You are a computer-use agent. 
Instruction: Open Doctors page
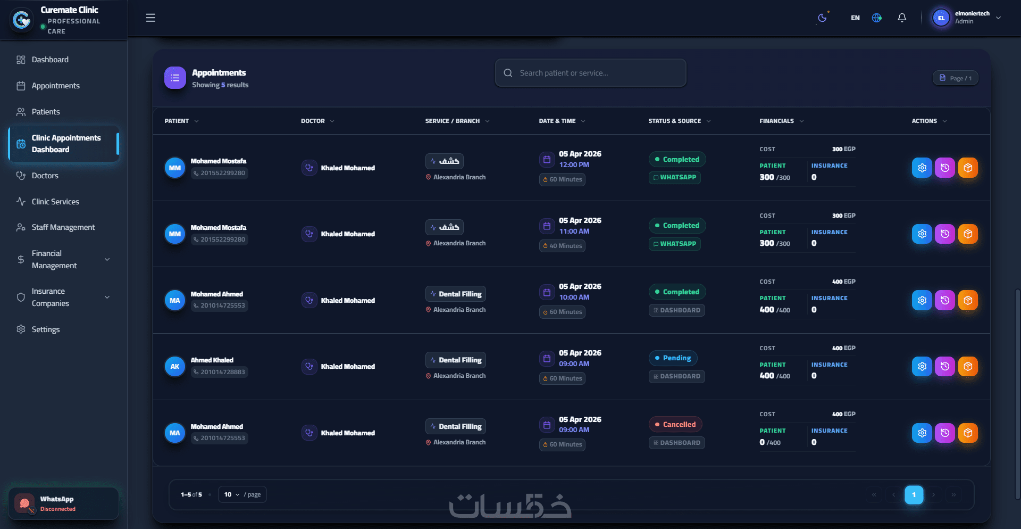[63, 176]
